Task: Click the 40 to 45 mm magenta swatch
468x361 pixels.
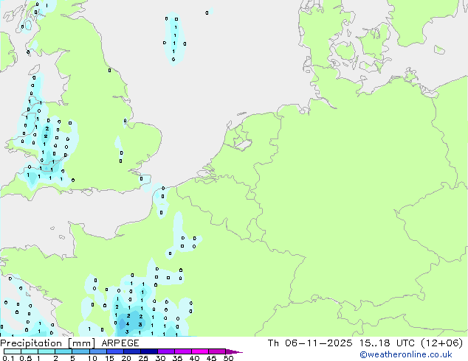Action: [200, 351]
